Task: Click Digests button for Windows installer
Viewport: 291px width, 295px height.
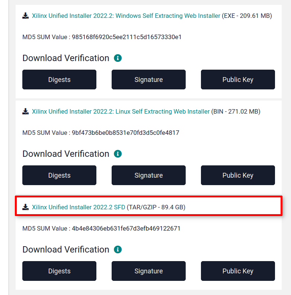Action: (59, 80)
